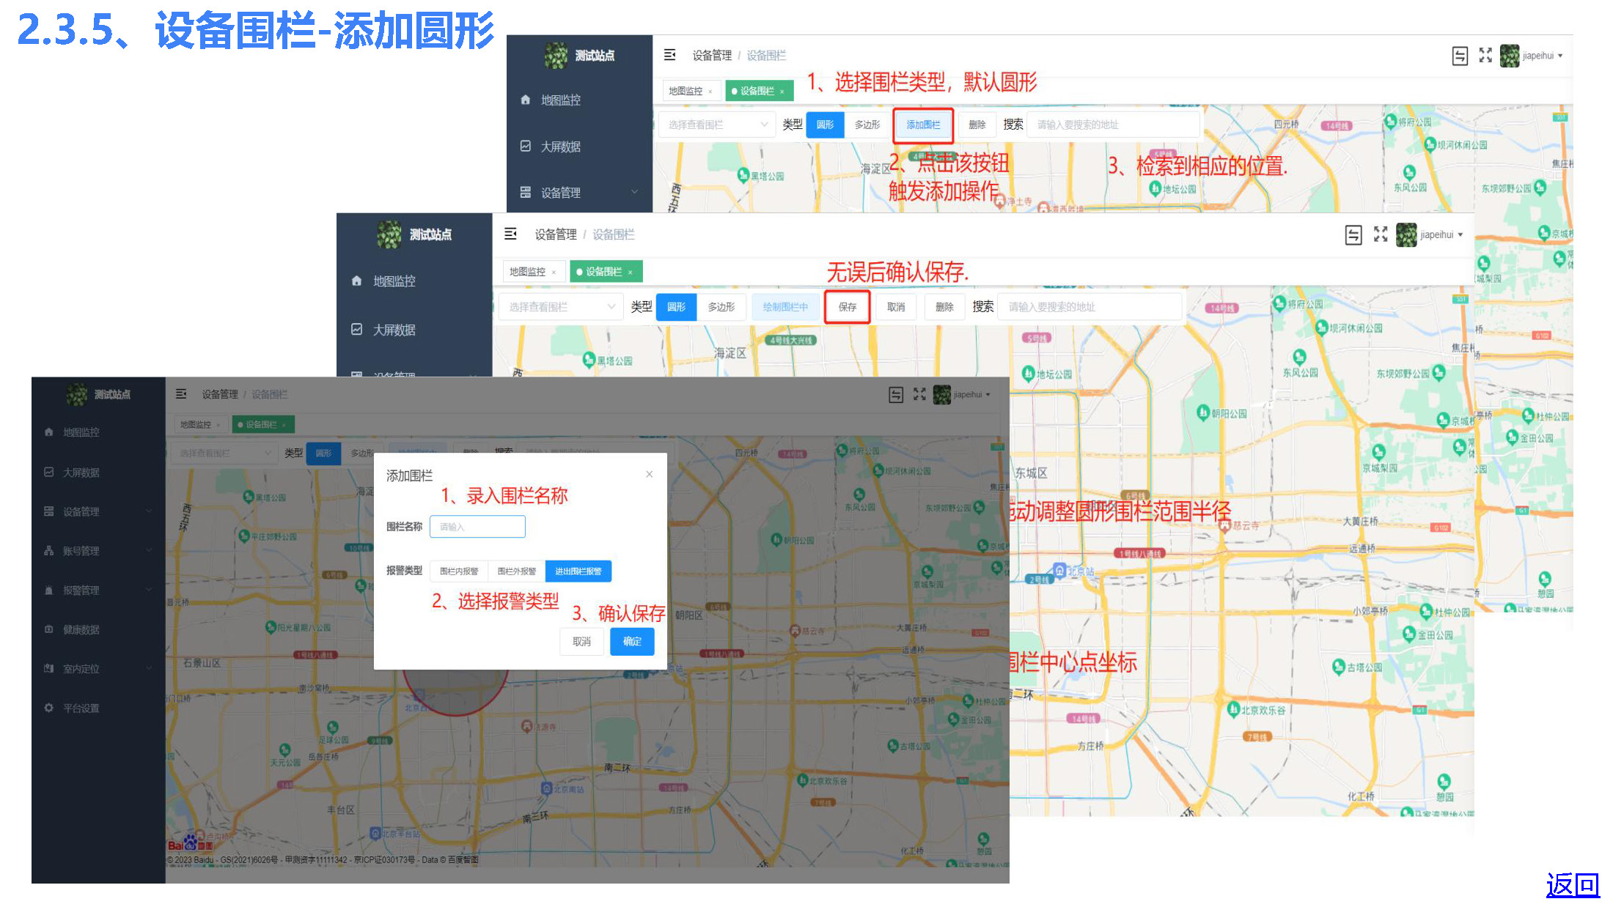Click home icon beside 地图监控 in top screenshot
Viewport: 1613px width, 907px height.
pyautogui.click(x=525, y=100)
